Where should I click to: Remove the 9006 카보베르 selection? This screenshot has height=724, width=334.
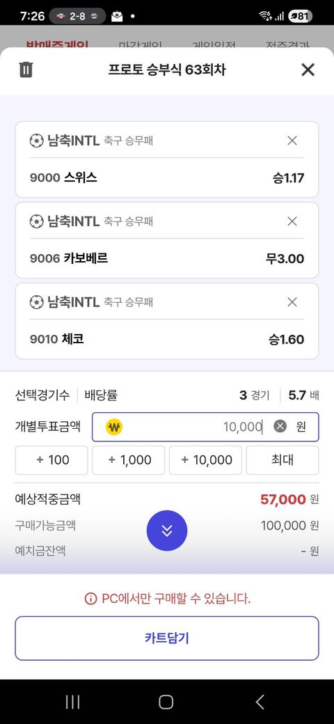[x=292, y=221]
